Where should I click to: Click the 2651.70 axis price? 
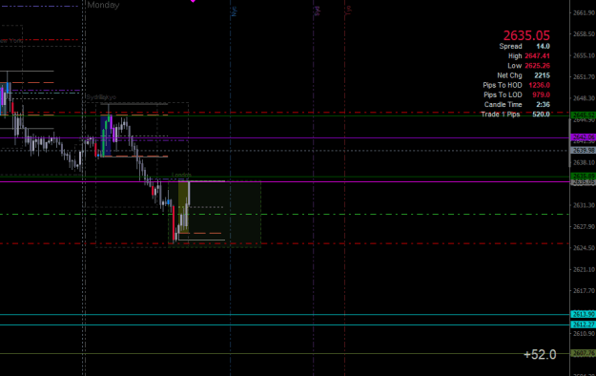click(x=584, y=77)
